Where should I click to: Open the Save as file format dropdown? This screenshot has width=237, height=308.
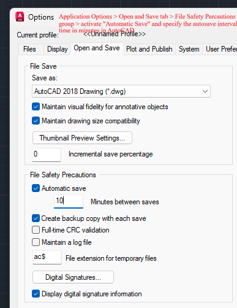121,91
